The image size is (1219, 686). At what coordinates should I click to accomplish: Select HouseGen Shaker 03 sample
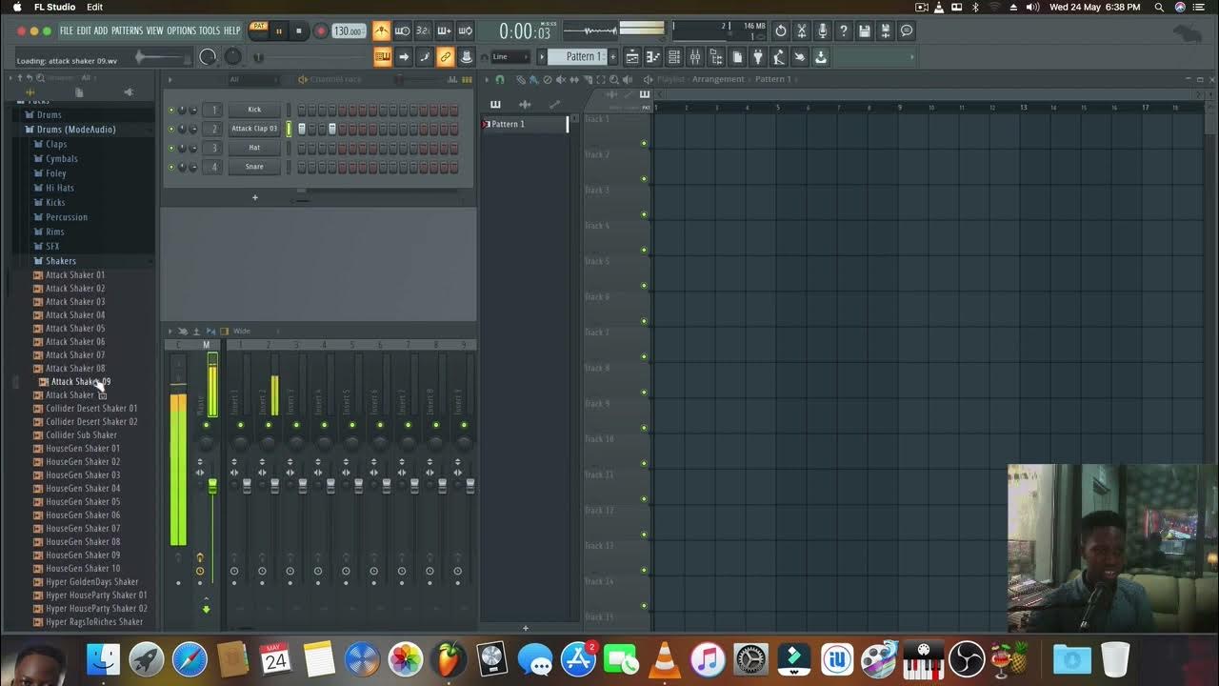[83, 475]
